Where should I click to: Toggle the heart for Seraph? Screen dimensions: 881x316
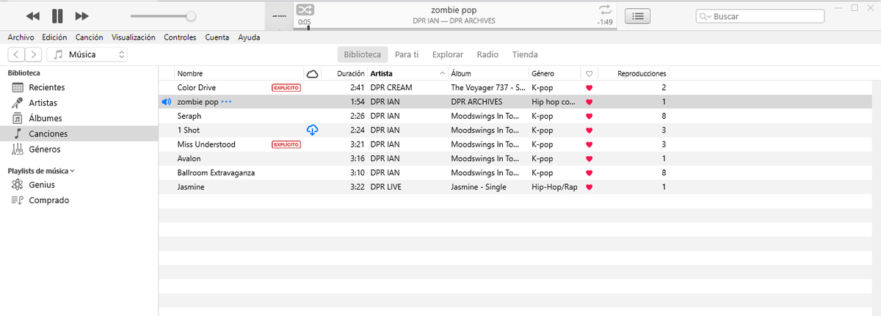[x=589, y=116]
